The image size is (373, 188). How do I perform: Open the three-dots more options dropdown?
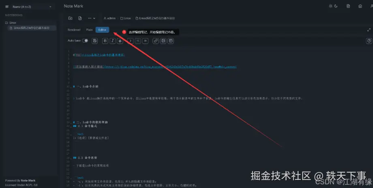[92, 18]
